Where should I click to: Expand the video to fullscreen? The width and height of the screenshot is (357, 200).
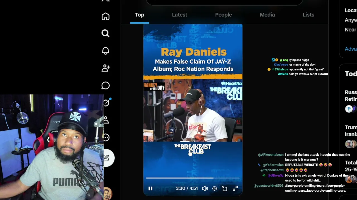tap(235, 189)
